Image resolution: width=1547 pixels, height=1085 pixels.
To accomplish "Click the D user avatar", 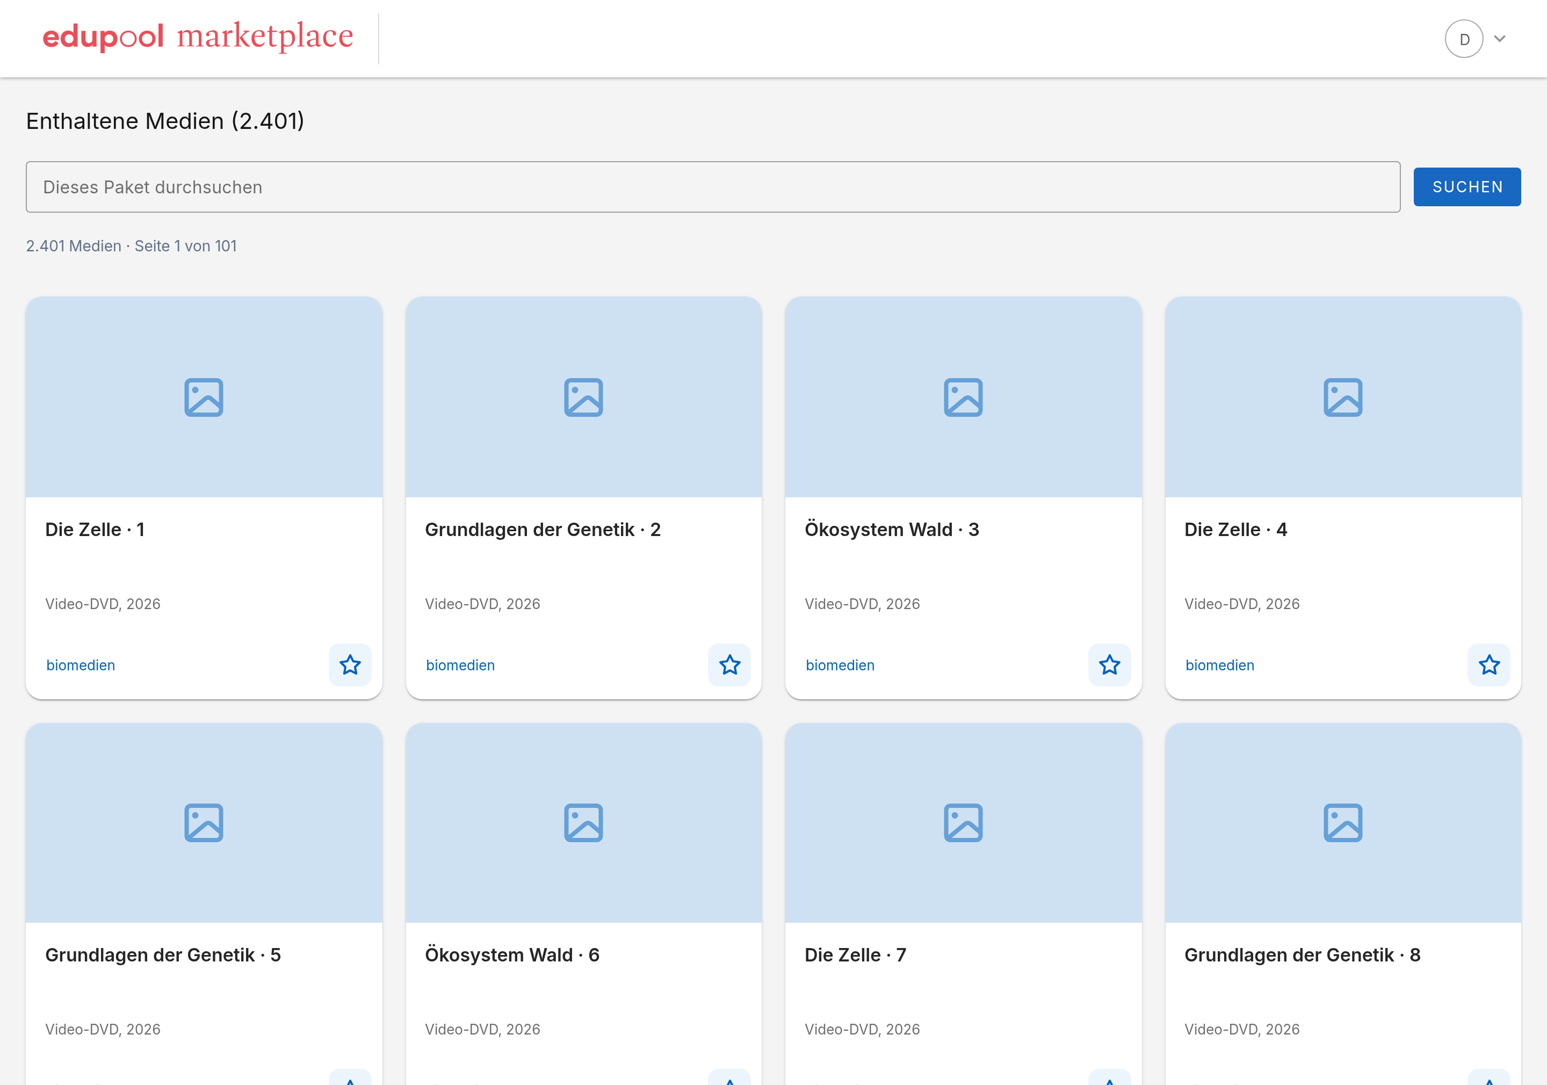I will (x=1463, y=39).
